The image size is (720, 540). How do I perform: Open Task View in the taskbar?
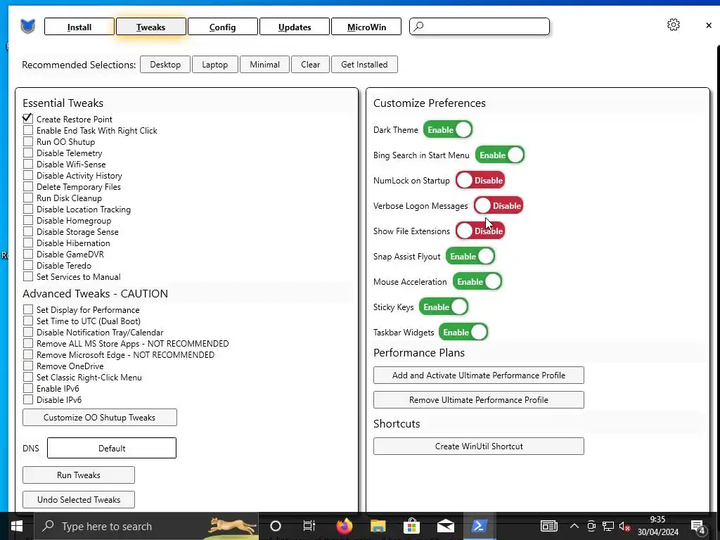(309, 526)
